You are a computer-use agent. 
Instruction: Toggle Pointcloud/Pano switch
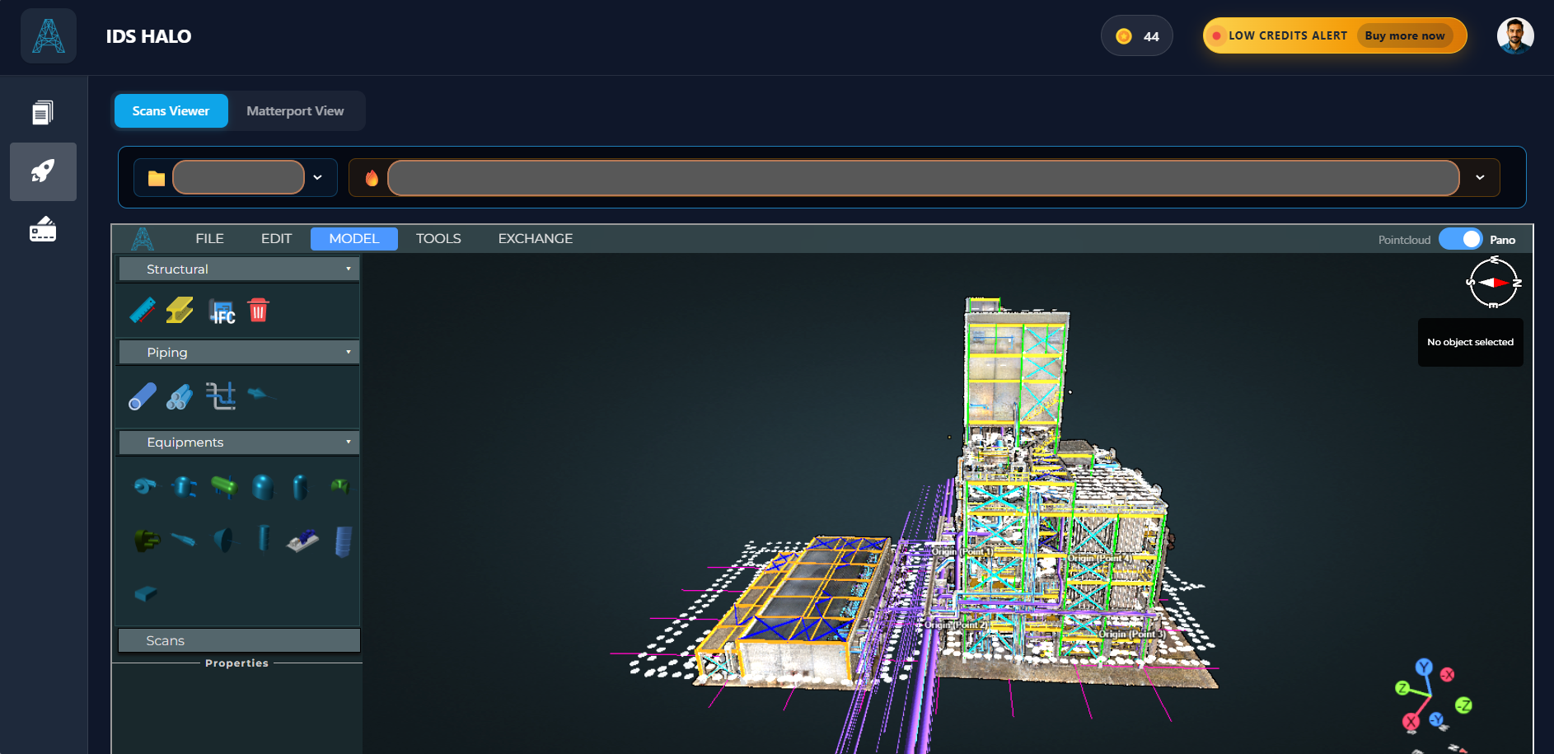pyautogui.click(x=1460, y=239)
